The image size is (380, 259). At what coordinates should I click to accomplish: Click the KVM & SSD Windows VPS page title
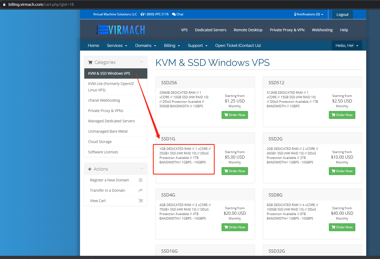(x=213, y=63)
